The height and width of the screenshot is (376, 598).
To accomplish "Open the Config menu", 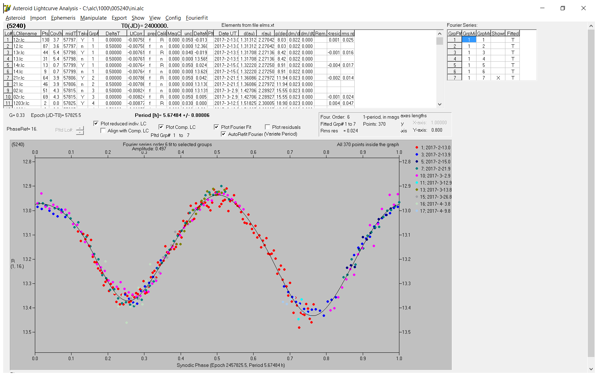I will point(173,18).
